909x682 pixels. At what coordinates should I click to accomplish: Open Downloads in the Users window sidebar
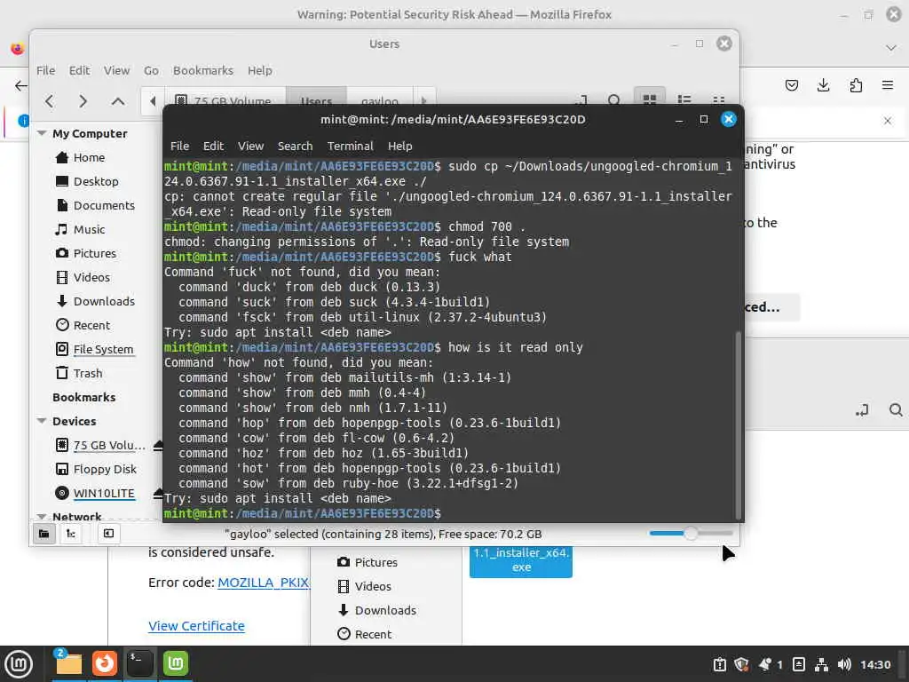(104, 301)
